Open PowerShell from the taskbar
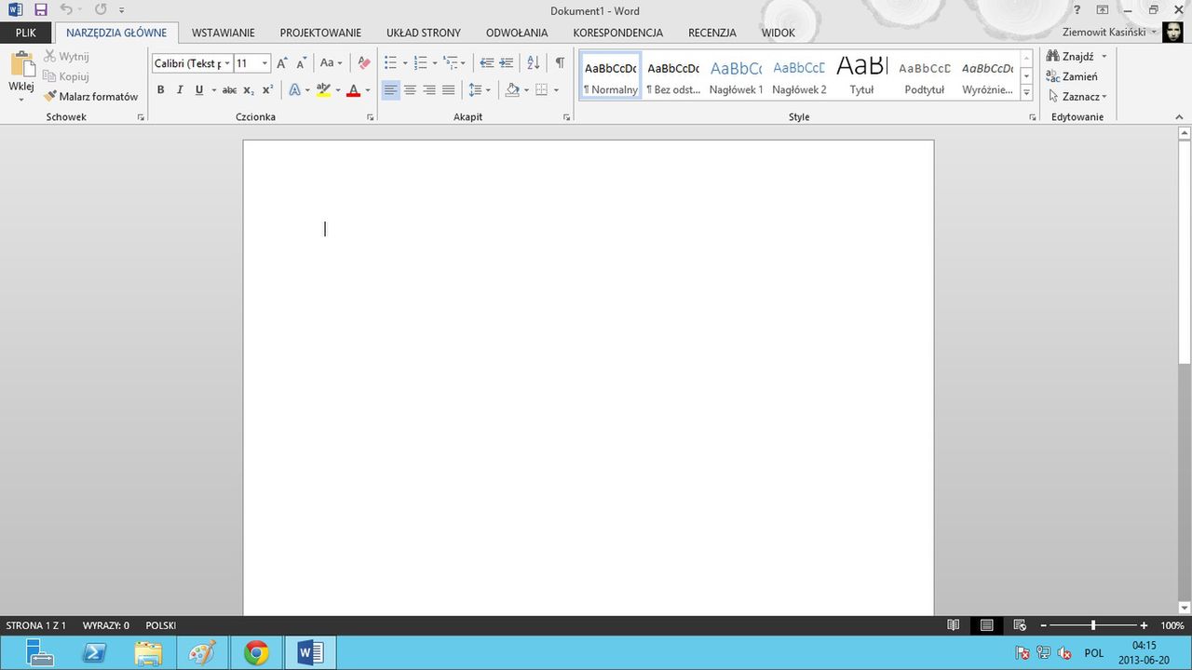 tap(94, 653)
